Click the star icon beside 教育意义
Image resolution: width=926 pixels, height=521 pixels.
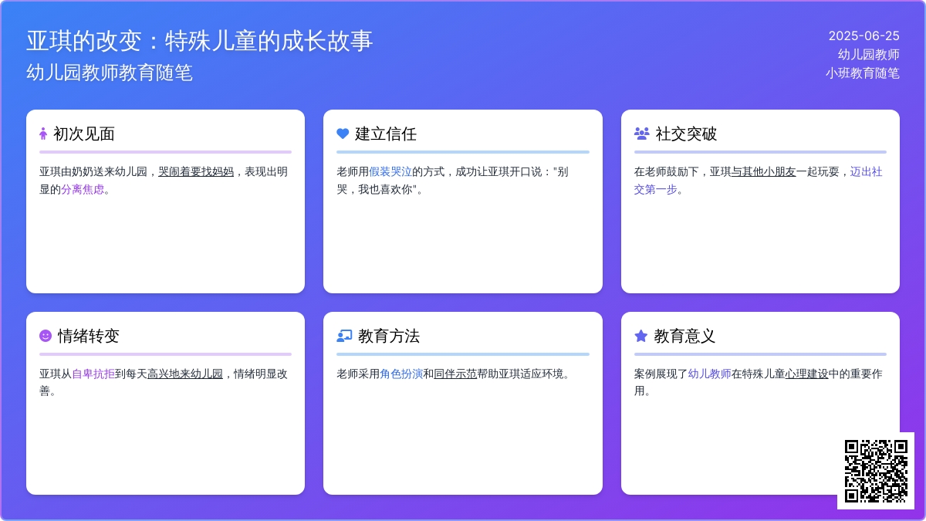click(640, 336)
